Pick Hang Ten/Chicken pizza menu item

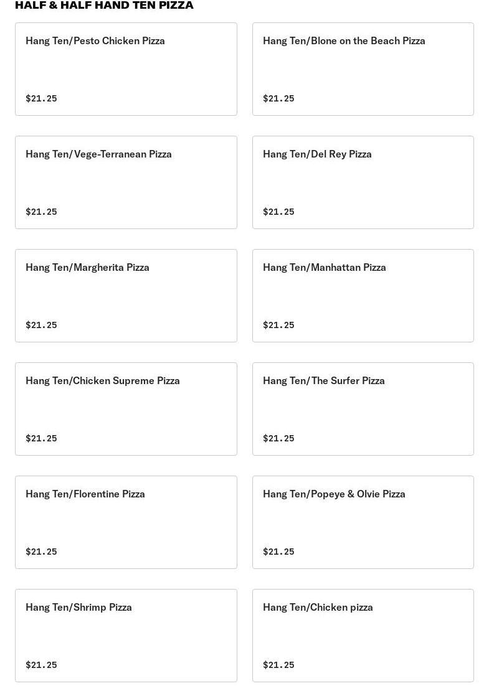(x=363, y=636)
